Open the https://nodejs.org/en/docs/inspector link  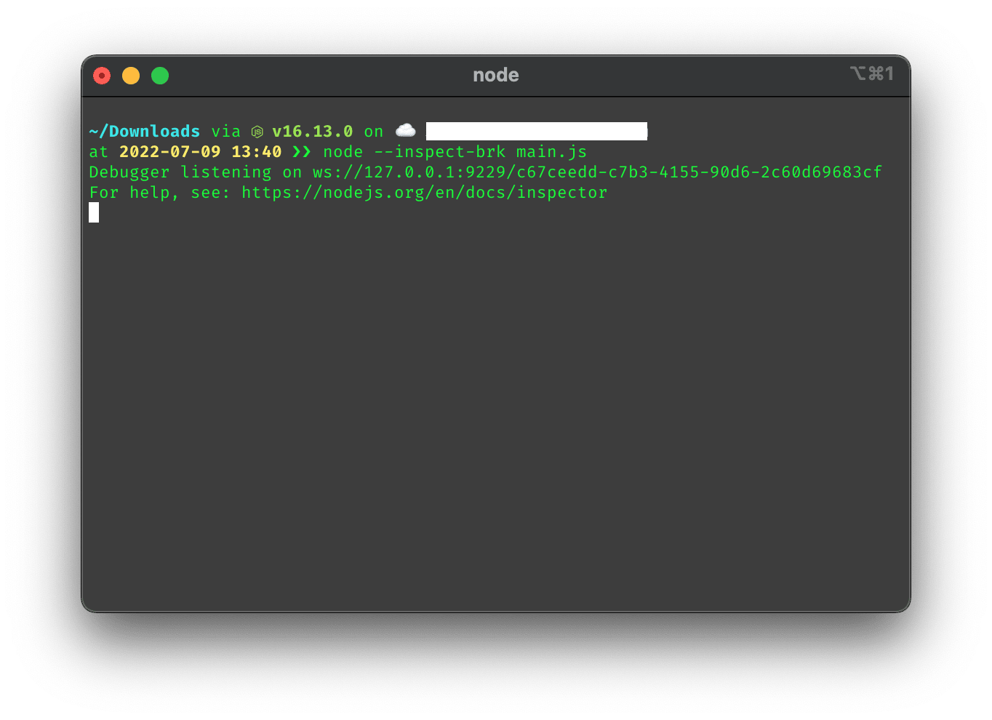pyautogui.click(x=424, y=192)
